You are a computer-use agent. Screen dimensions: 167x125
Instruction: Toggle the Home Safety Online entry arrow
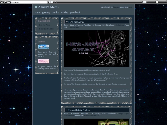click(67, 110)
